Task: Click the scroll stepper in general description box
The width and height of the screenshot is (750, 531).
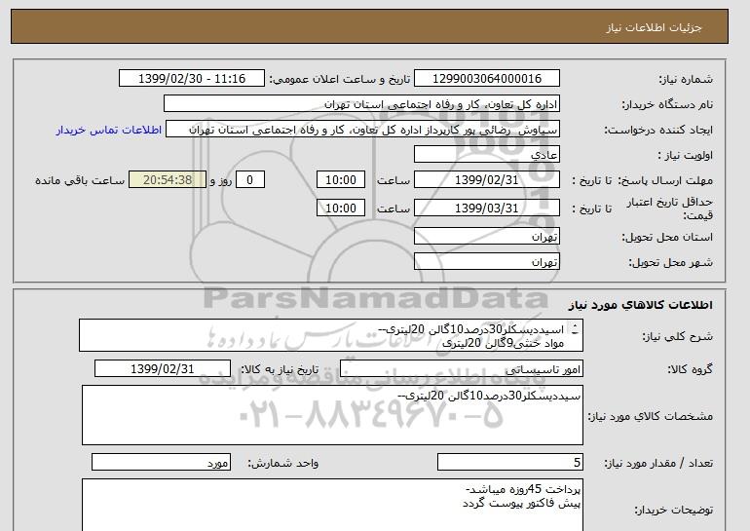Action: click(575, 328)
